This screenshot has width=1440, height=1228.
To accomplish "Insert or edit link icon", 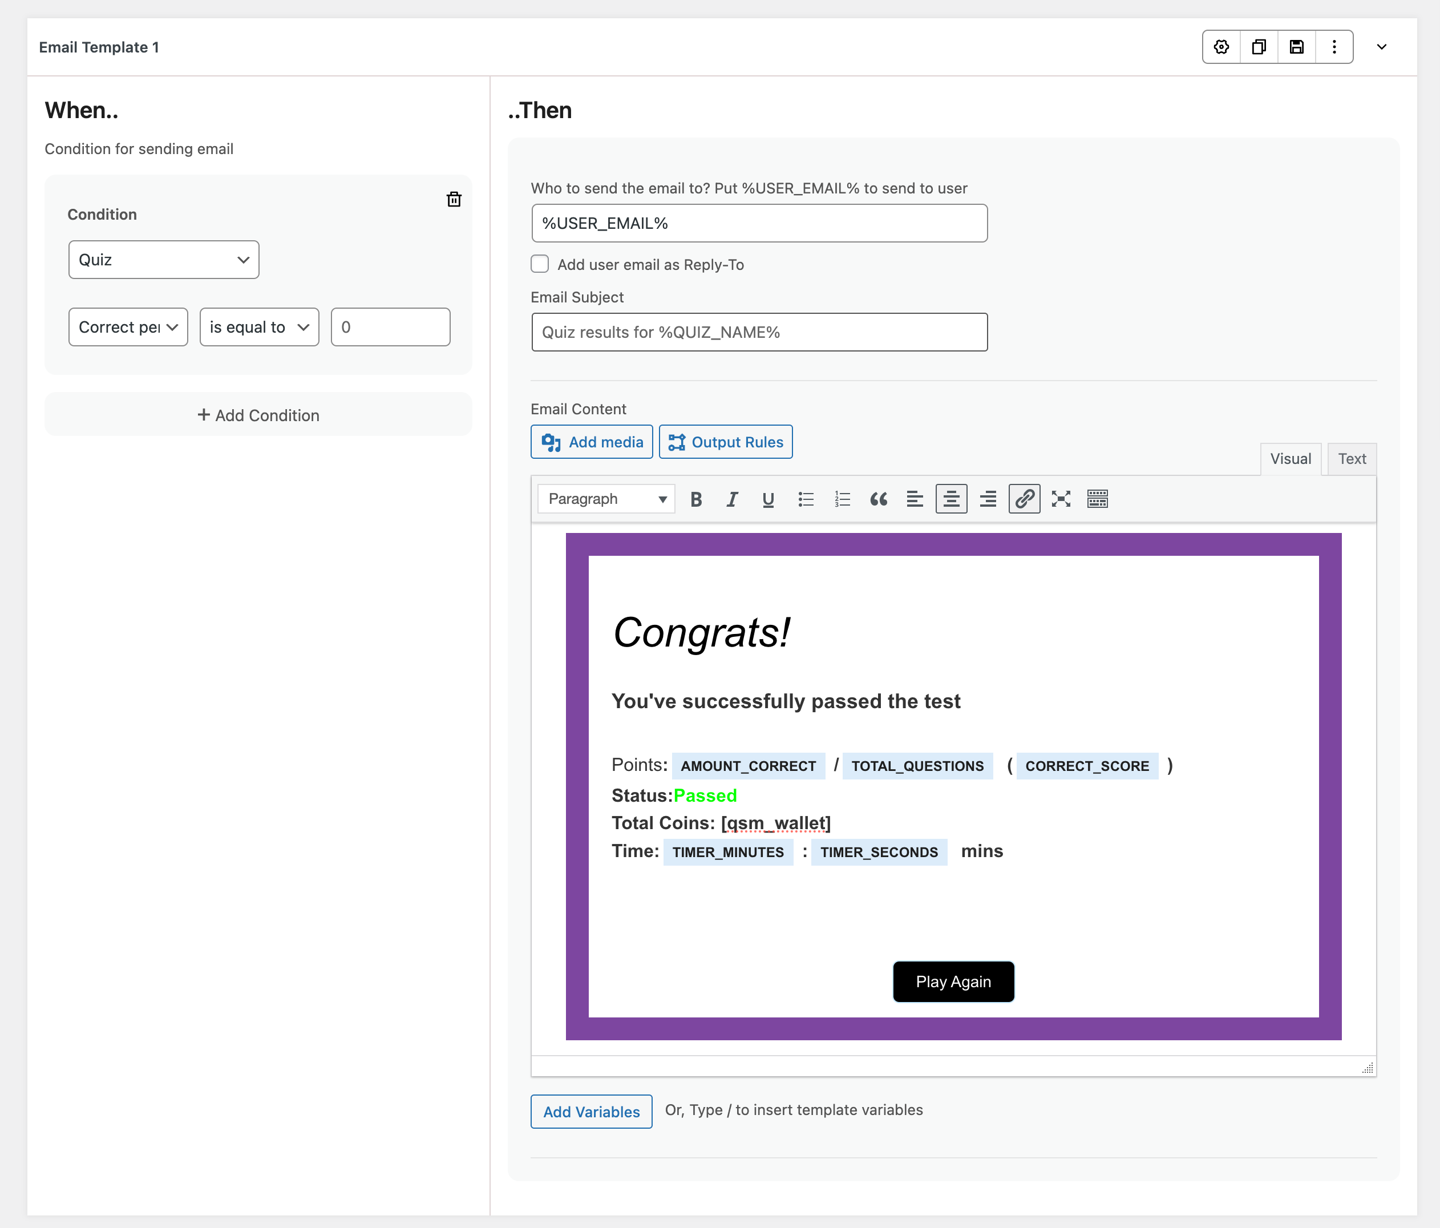I will [1025, 499].
